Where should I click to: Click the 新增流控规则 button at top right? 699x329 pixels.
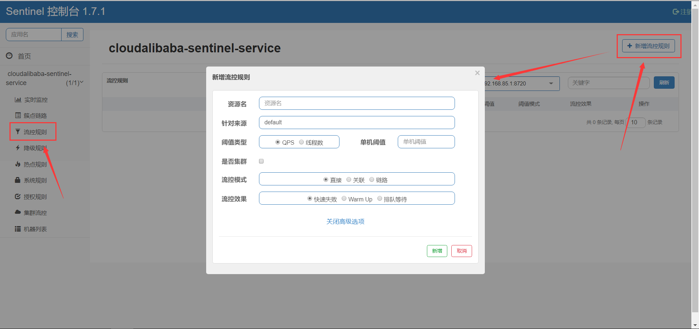648,46
